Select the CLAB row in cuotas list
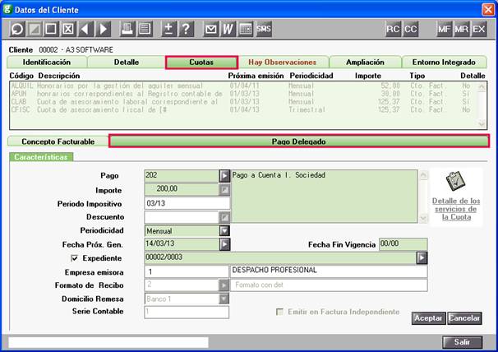Viewport: 498px width, 352px height. pyautogui.click(x=244, y=102)
